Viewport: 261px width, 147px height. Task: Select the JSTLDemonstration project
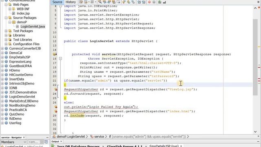[23, 92]
